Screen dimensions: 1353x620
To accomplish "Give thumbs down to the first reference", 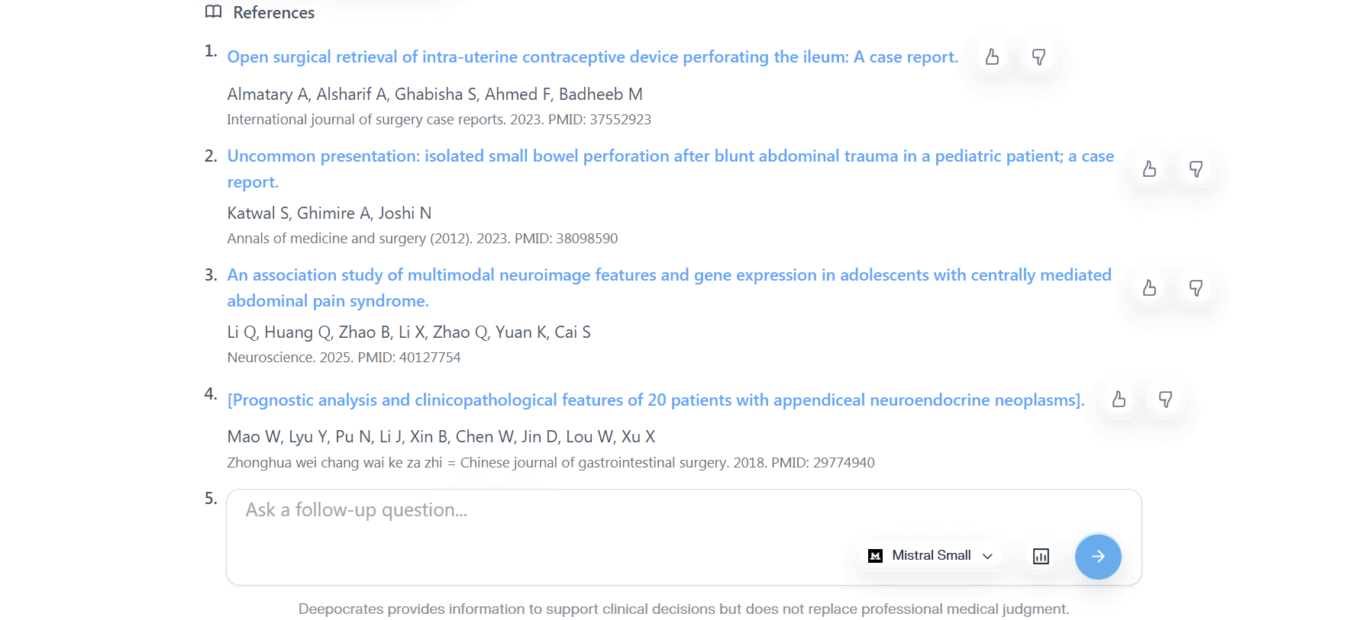I will 1039,56.
